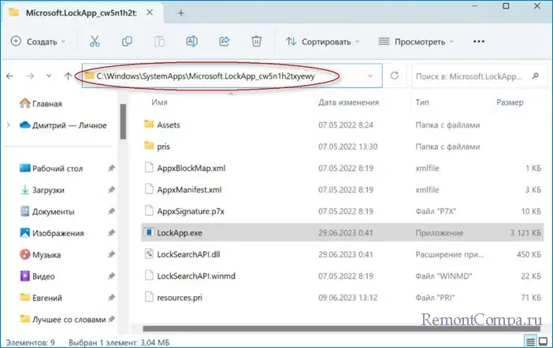The height and width of the screenshot is (348, 553).
Task: Open the more options ellipsis menu
Action: click(478, 41)
